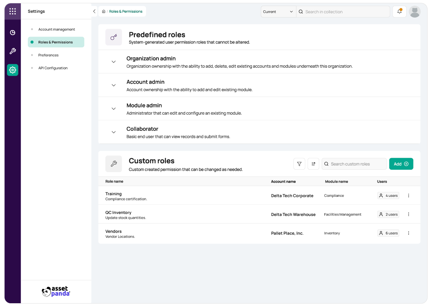431x306 pixels.
Task: Click the Add custom role button
Action: tap(401, 164)
